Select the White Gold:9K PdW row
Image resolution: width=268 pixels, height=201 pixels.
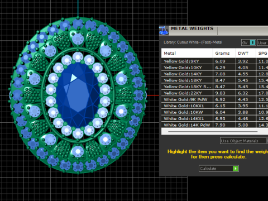pyautogui.click(x=215, y=99)
